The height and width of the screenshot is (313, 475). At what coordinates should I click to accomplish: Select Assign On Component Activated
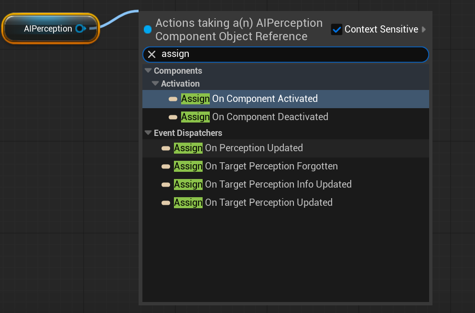[x=286, y=99]
